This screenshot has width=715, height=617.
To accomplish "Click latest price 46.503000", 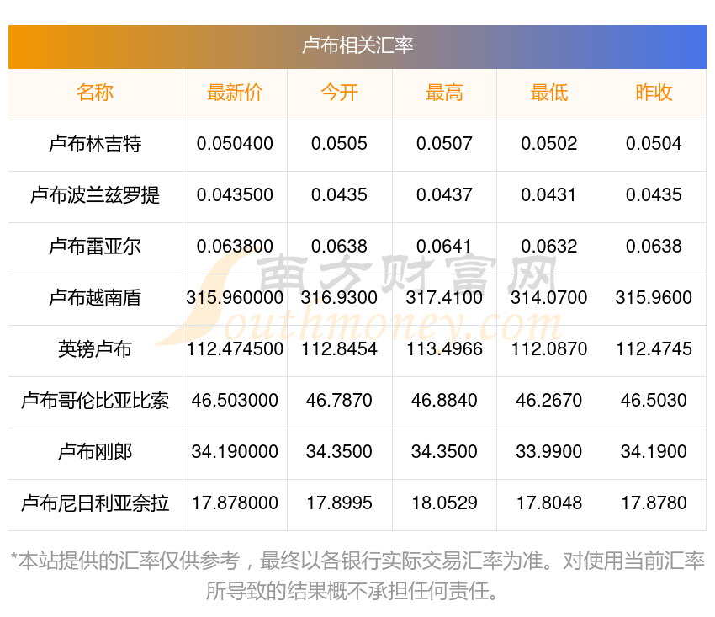I will 235,401.
